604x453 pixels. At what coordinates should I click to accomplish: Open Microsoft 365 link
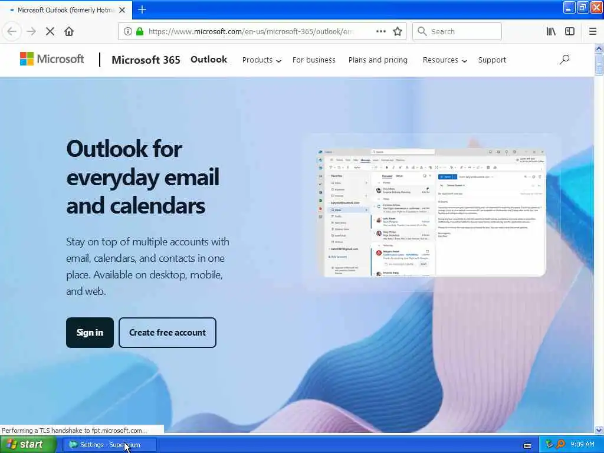pos(146,60)
